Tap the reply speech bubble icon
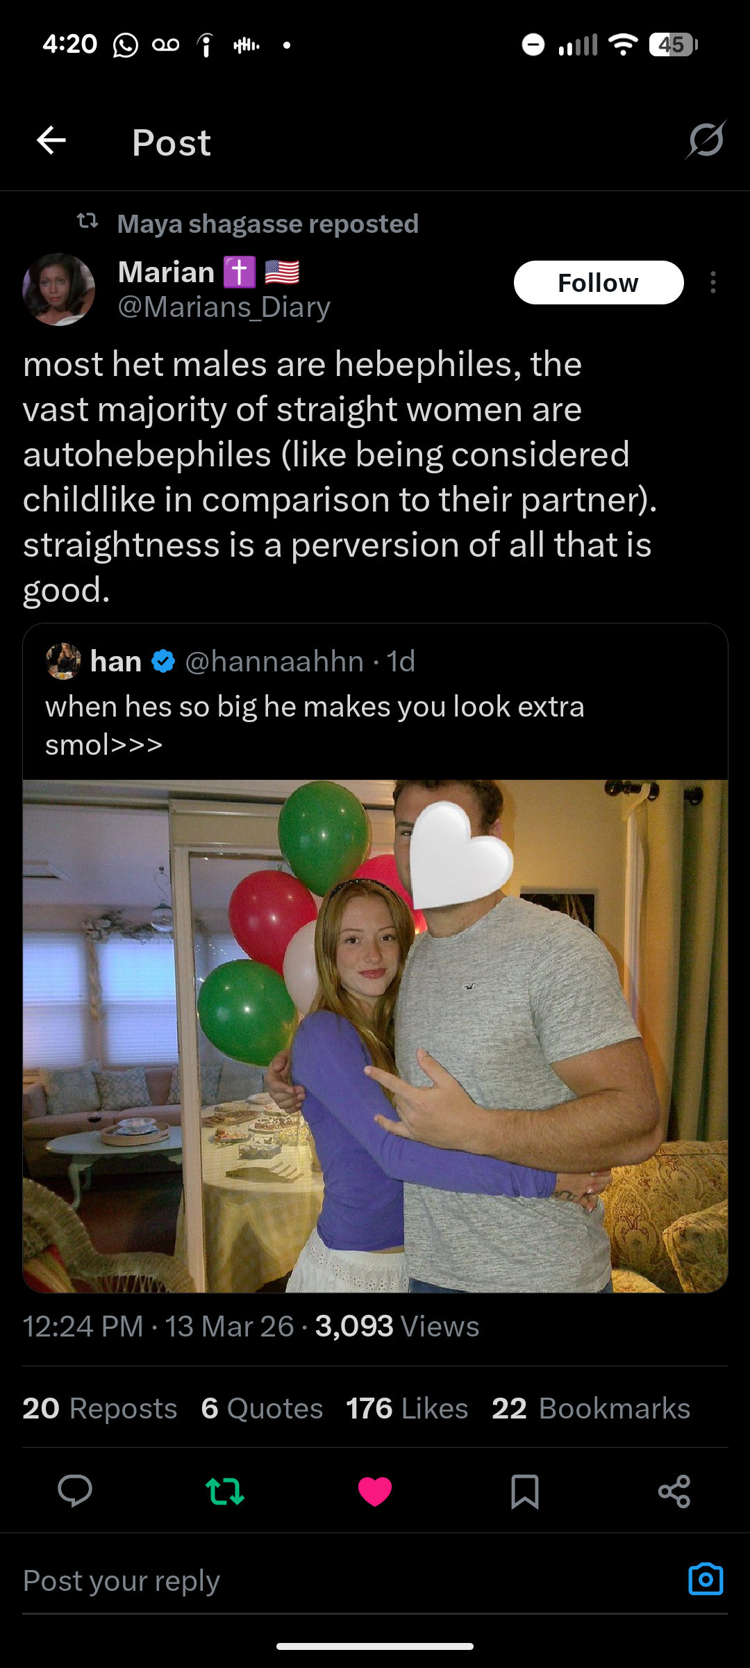This screenshot has height=1668, width=750. coord(75,1491)
